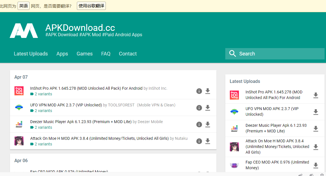Image resolution: width=326 pixels, height=176 pixels.
Task: Click InShot icon in Latest Uploads sidebar
Action: [x=234, y=95]
